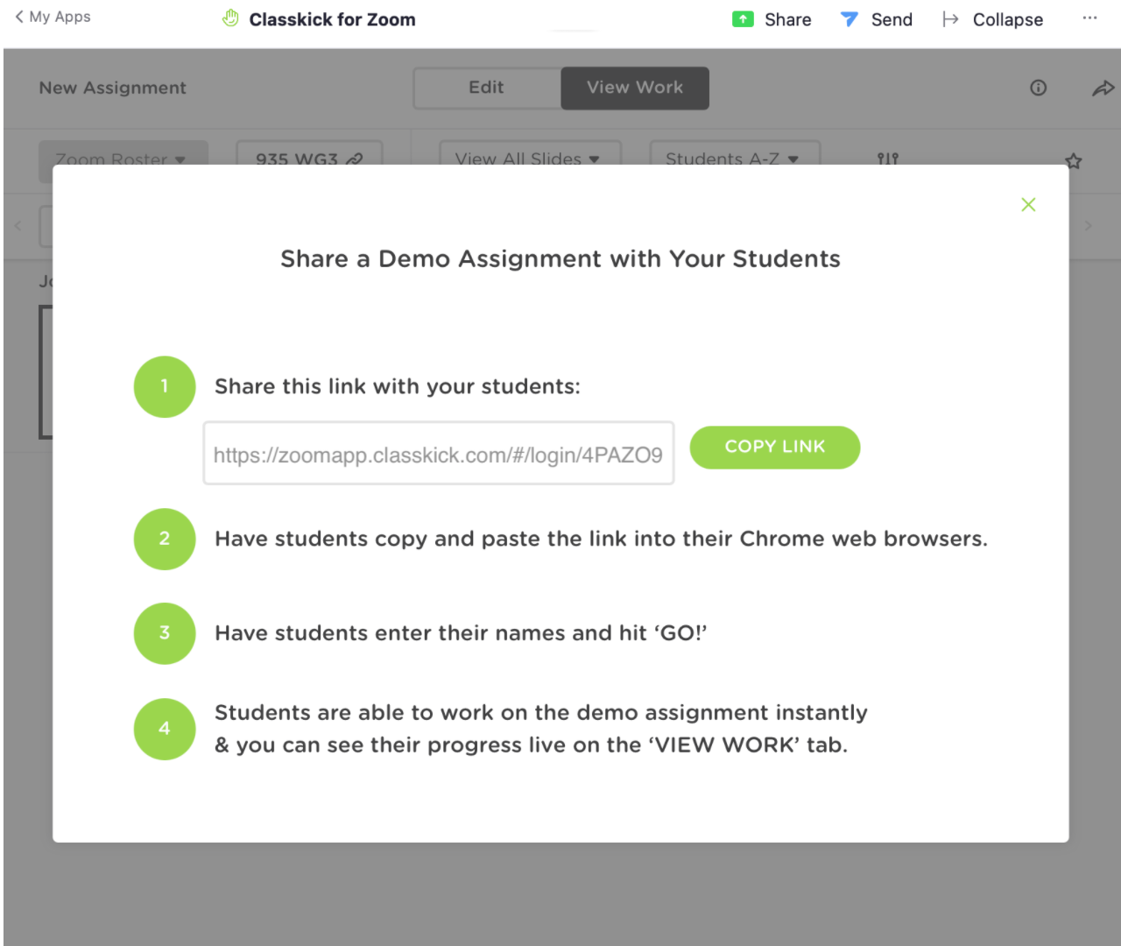Click the Classkick hand logo icon
Screen dimensions: 1121x946
point(230,18)
